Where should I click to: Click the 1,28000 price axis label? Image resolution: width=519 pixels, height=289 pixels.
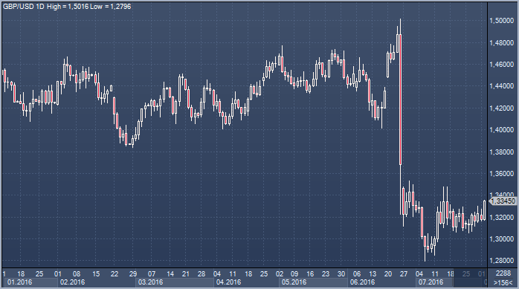[x=501, y=261]
